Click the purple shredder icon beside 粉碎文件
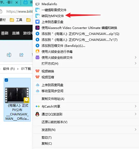Viewport: 139px width, 149px height. pyautogui.click(x=37, y=57)
